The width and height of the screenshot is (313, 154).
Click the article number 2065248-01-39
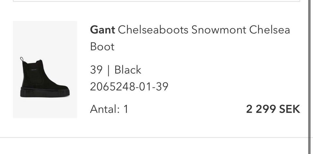click(129, 87)
